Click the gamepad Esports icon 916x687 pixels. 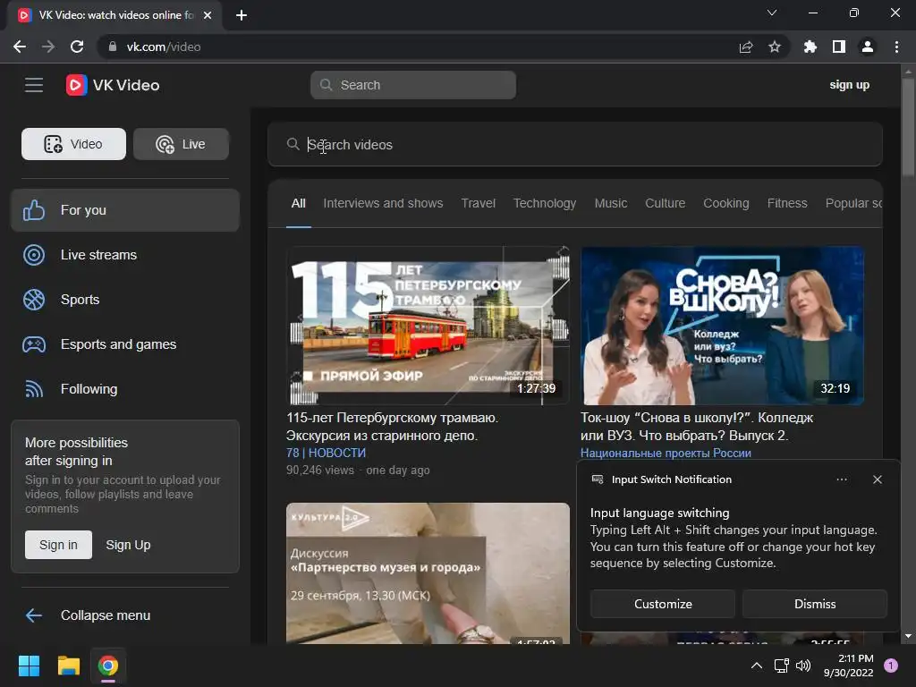pyautogui.click(x=34, y=344)
